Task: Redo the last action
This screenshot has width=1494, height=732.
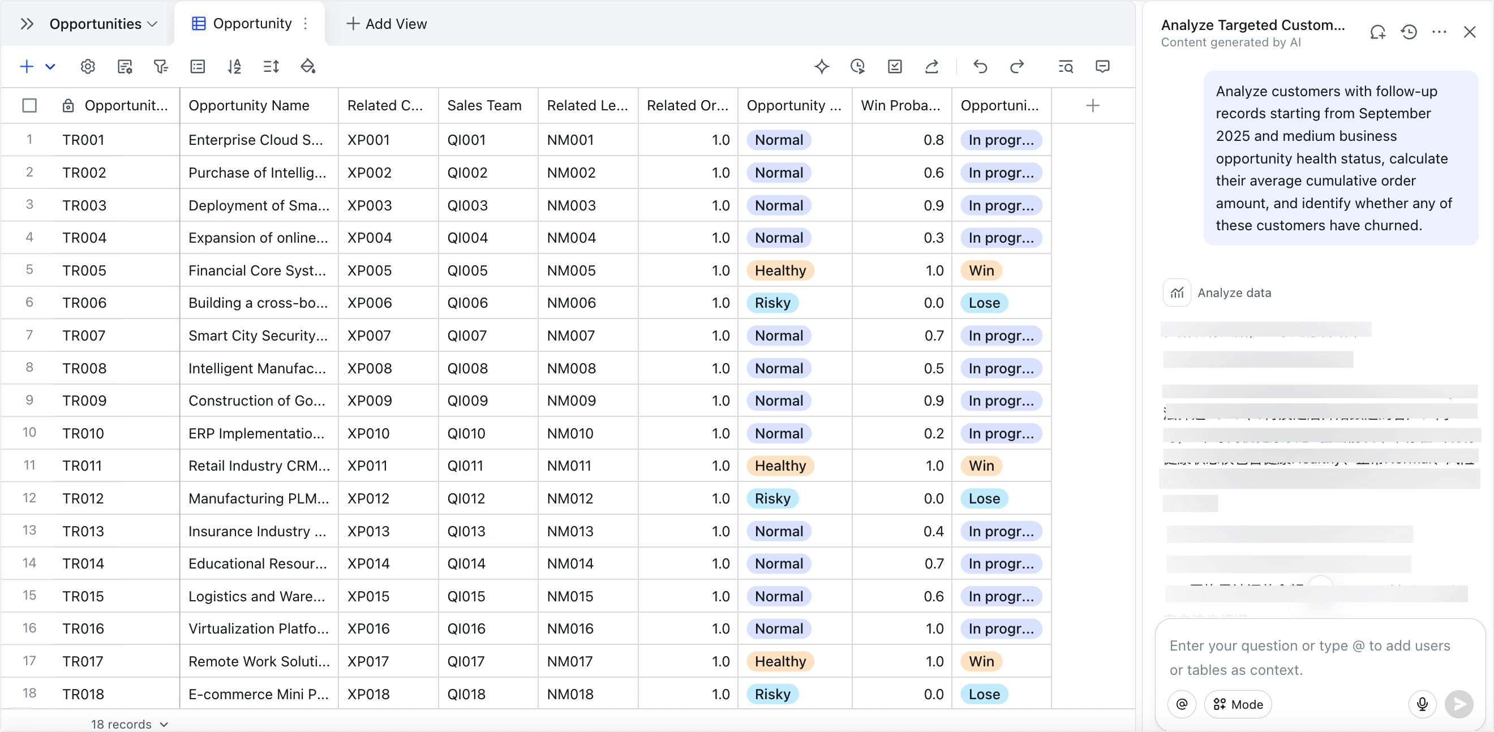Action: (x=1017, y=67)
